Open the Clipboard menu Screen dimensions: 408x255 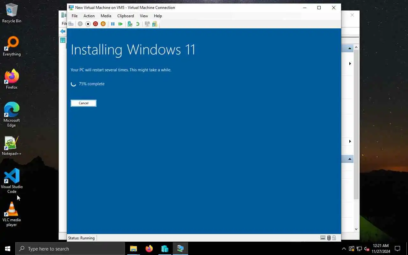(126, 16)
